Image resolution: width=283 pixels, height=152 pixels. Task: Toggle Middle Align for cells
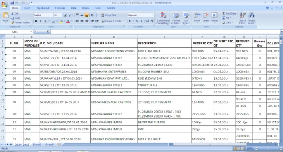tap(82, 15)
